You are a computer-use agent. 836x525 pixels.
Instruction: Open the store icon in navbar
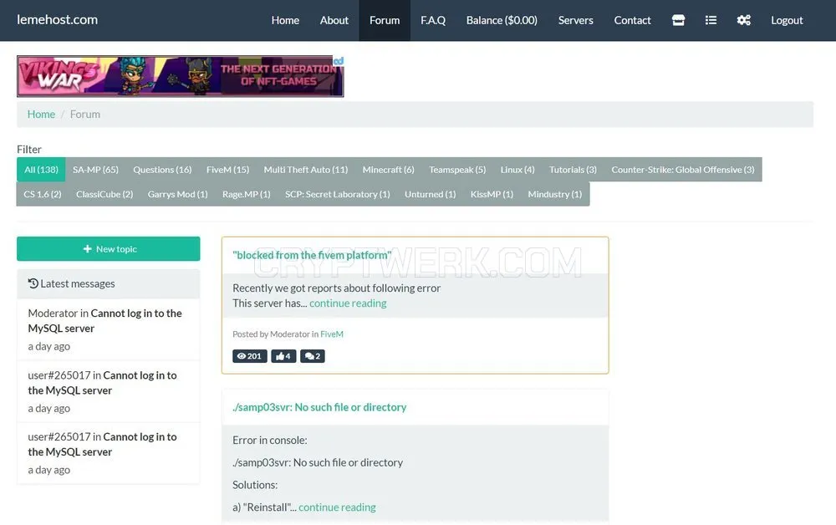point(678,20)
